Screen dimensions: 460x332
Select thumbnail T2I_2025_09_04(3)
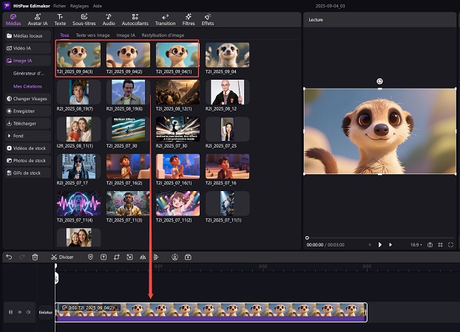(x=78, y=55)
